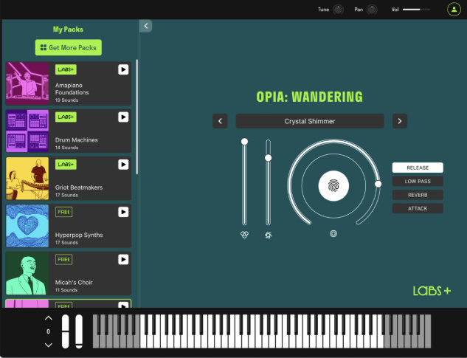Viewport: 467px width, 358px height.
Task: Switch the dial to REVERB
Action: point(418,195)
